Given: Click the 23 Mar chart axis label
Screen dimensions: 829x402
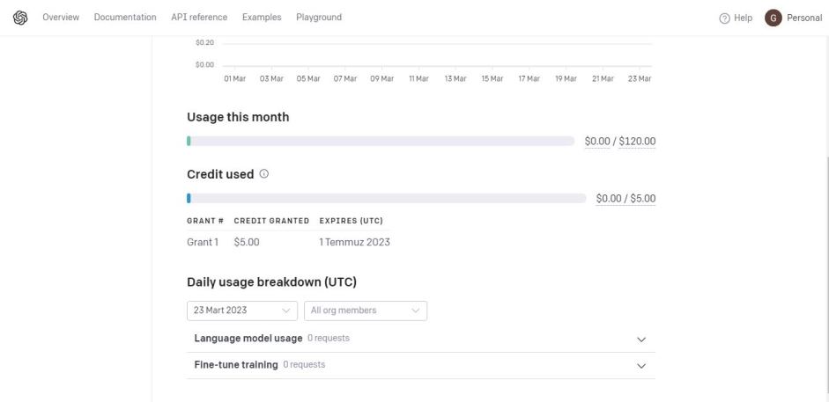Looking at the screenshot, I should (x=640, y=78).
